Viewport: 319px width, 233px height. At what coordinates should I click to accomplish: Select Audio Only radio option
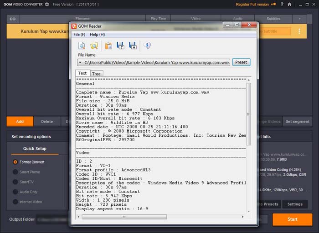tap(15, 192)
